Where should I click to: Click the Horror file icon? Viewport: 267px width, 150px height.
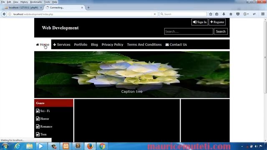pos(38,119)
